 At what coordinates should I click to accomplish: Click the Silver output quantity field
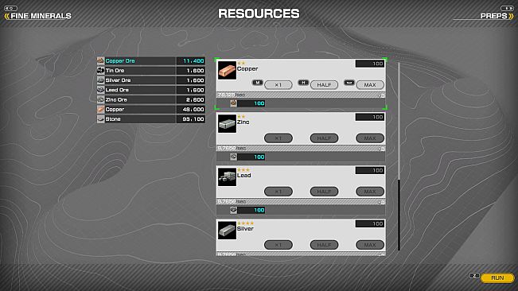(x=370, y=223)
